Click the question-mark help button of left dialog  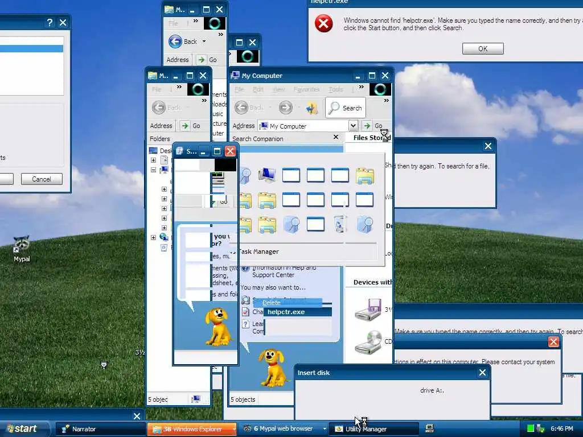pyautogui.click(x=50, y=23)
